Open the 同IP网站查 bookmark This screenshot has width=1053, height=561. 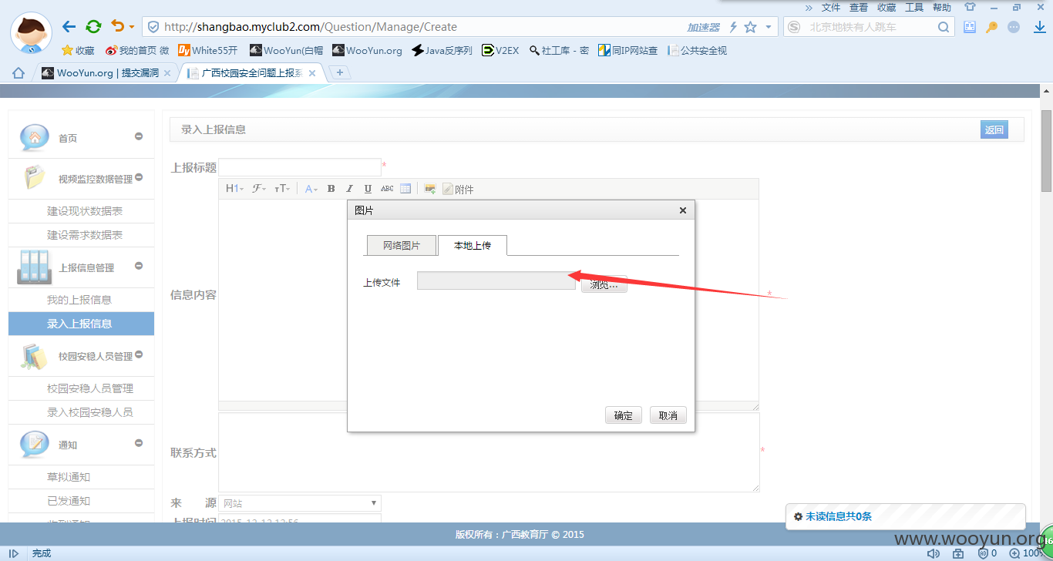click(x=627, y=51)
